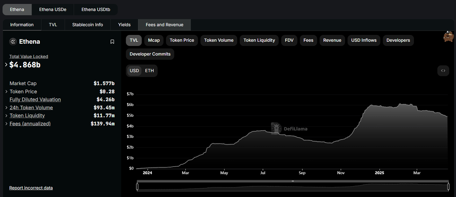The height and width of the screenshot is (197, 456).
Task: Open the Fees and Revenue tab
Action: 165,25
